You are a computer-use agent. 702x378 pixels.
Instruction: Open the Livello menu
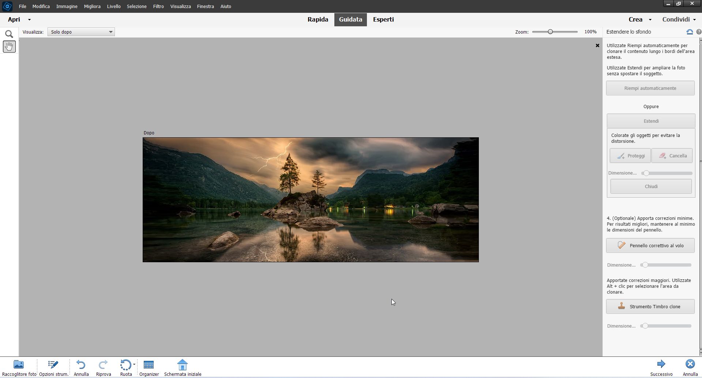pyautogui.click(x=114, y=6)
